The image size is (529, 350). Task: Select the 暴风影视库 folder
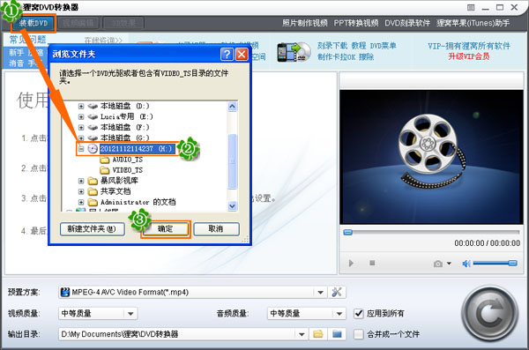coord(119,181)
